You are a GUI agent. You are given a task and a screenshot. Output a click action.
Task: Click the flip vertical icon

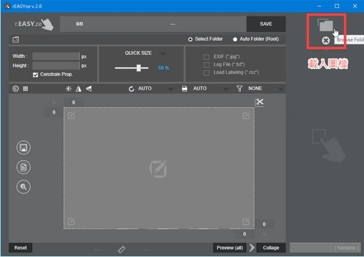[x=89, y=88]
